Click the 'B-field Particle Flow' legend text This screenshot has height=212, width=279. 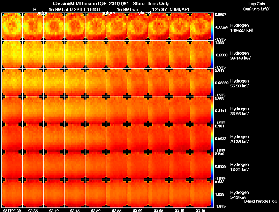261,201
